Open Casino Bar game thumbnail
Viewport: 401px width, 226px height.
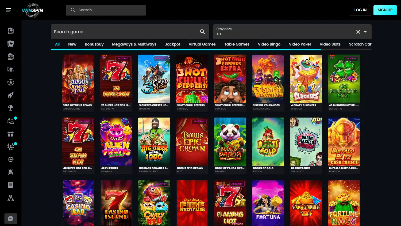[78, 203]
